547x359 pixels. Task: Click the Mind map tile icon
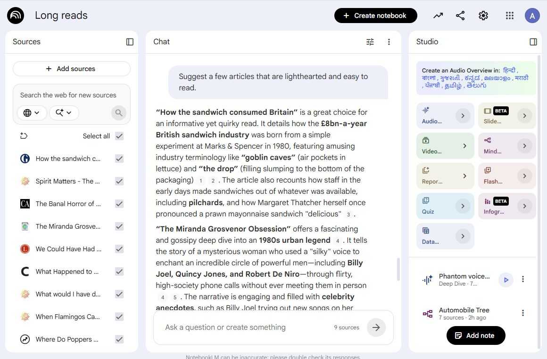(x=487, y=140)
